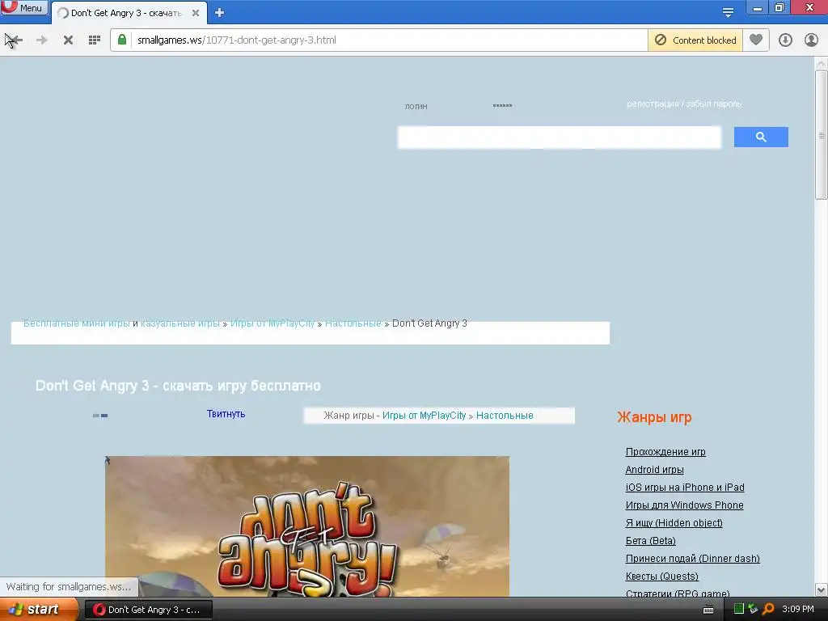Open the Opera Menu button

tap(24, 8)
